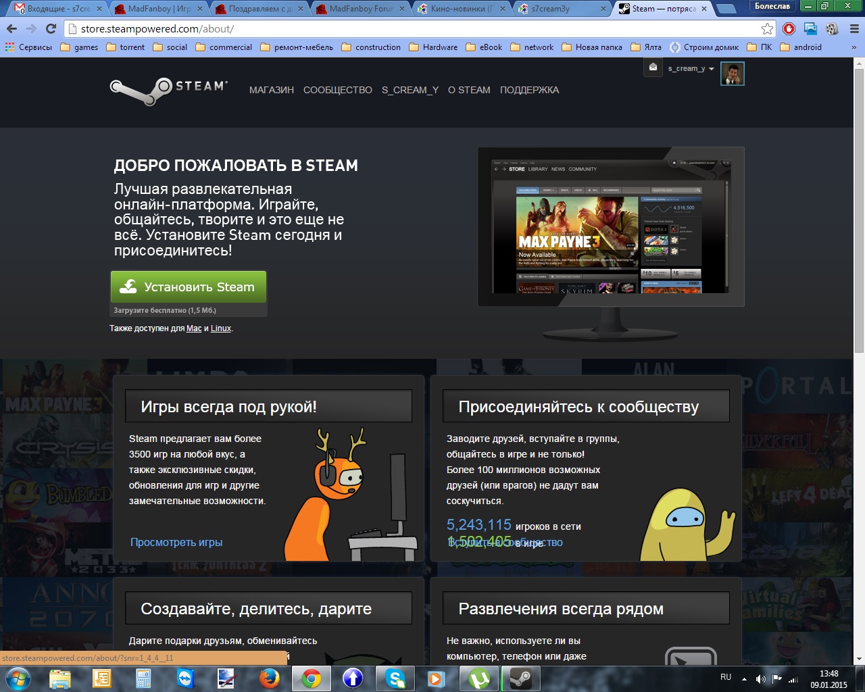The image size is (865, 692).
Task: Switch to the MadFanboy Forum tab
Action: pos(361,9)
